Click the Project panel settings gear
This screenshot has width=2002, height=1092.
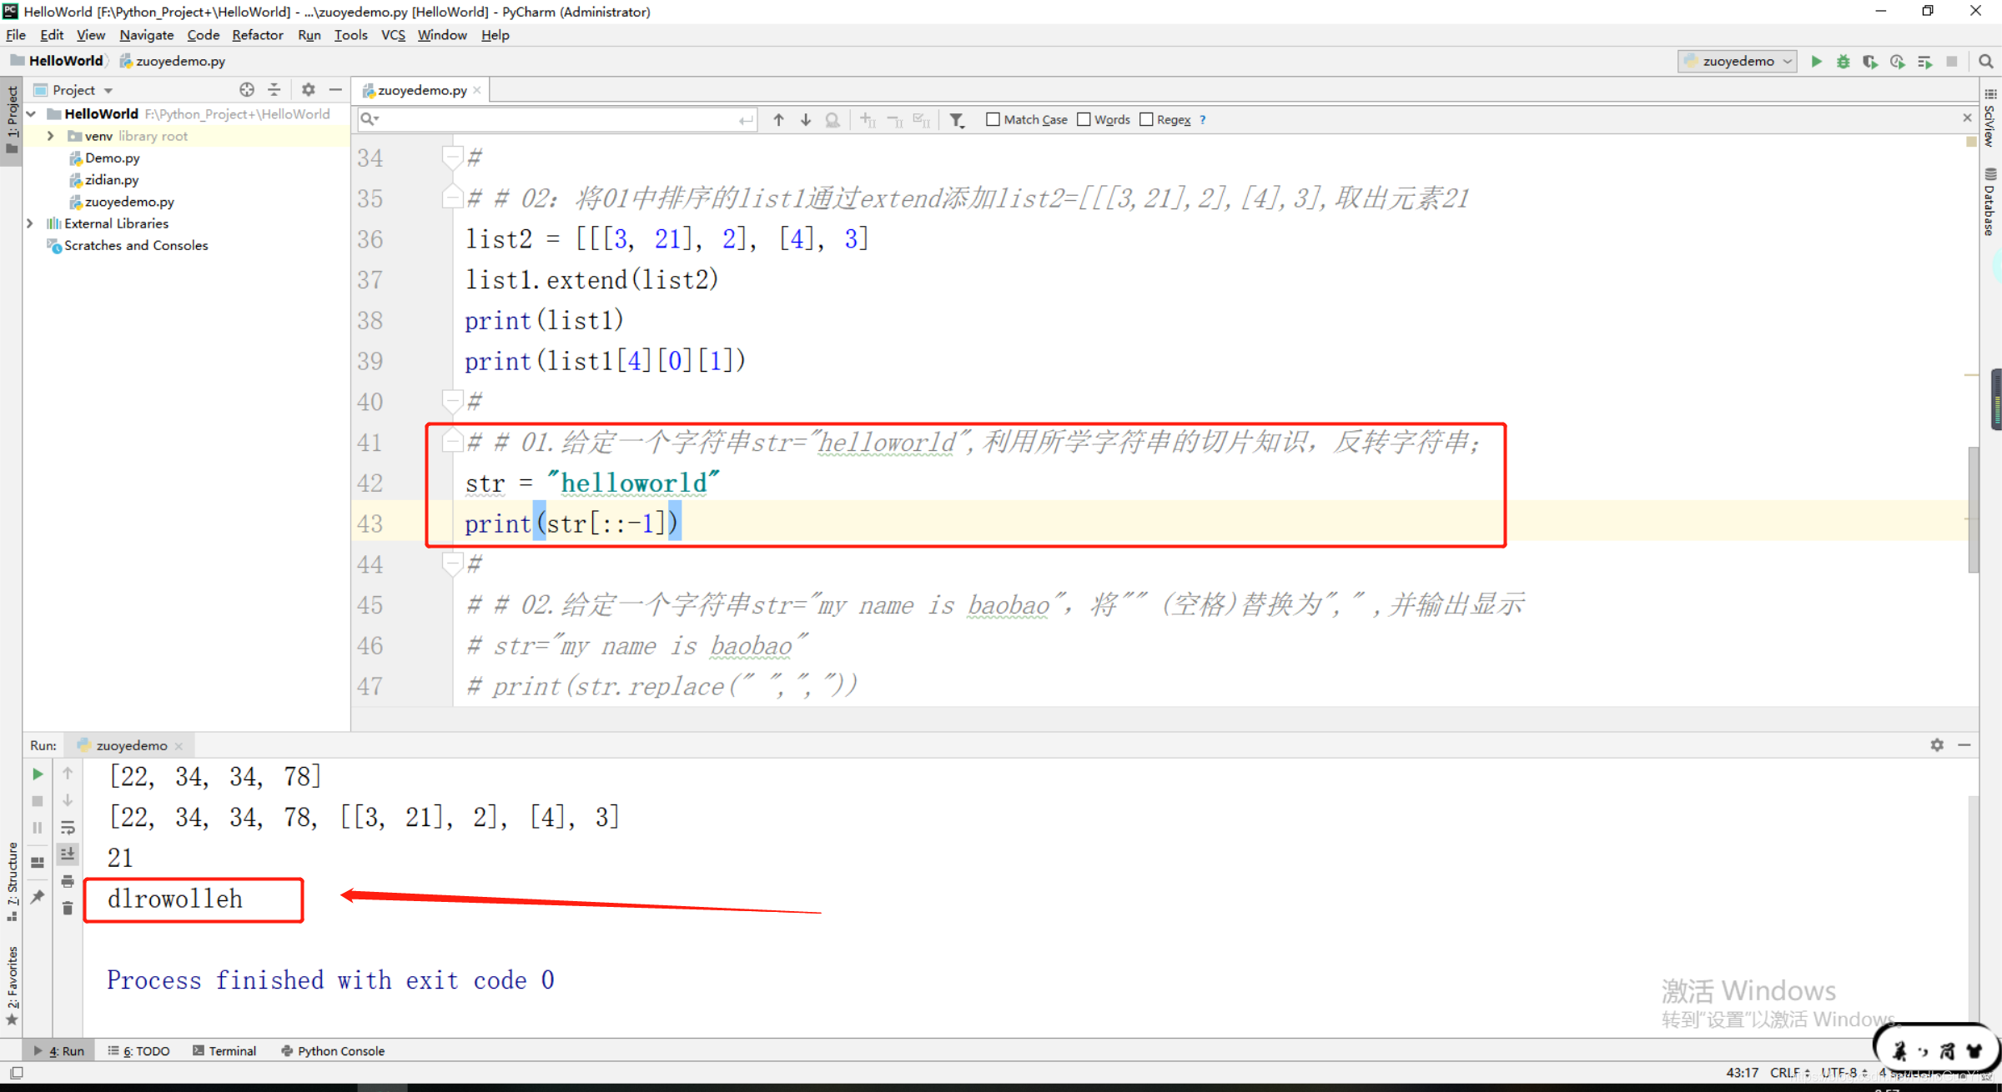pyautogui.click(x=308, y=89)
